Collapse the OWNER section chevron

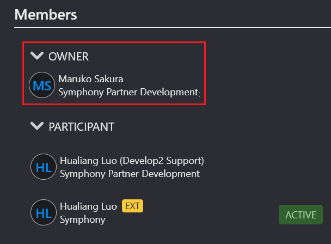coord(37,56)
